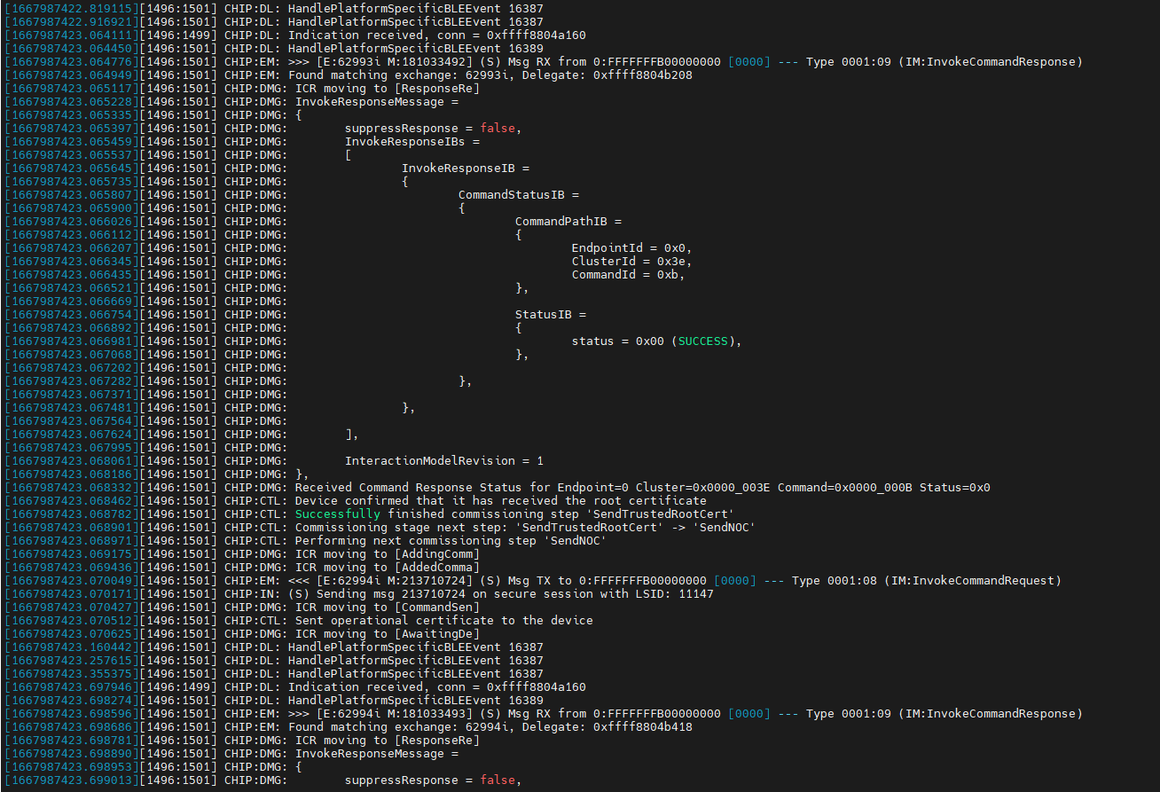Click '(IM:InvokeCommandResponse)' on the E:62994i line
The height and width of the screenshot is (792, 1160).
(x=991, y=713)
